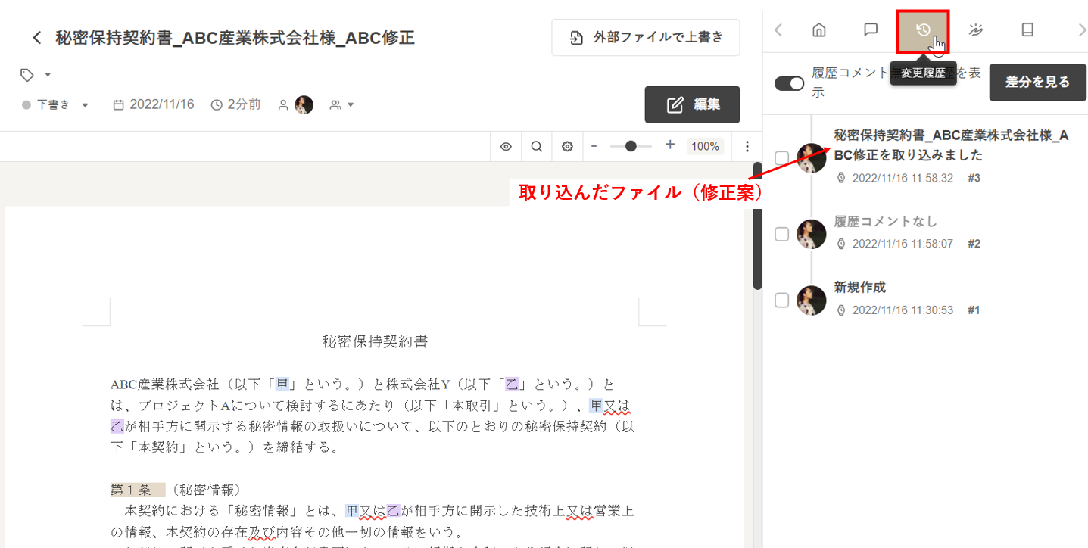The width and height of the screenshot is (1088, 548).
Task: Click the 差分を見る button
Action: point(1037,83)
